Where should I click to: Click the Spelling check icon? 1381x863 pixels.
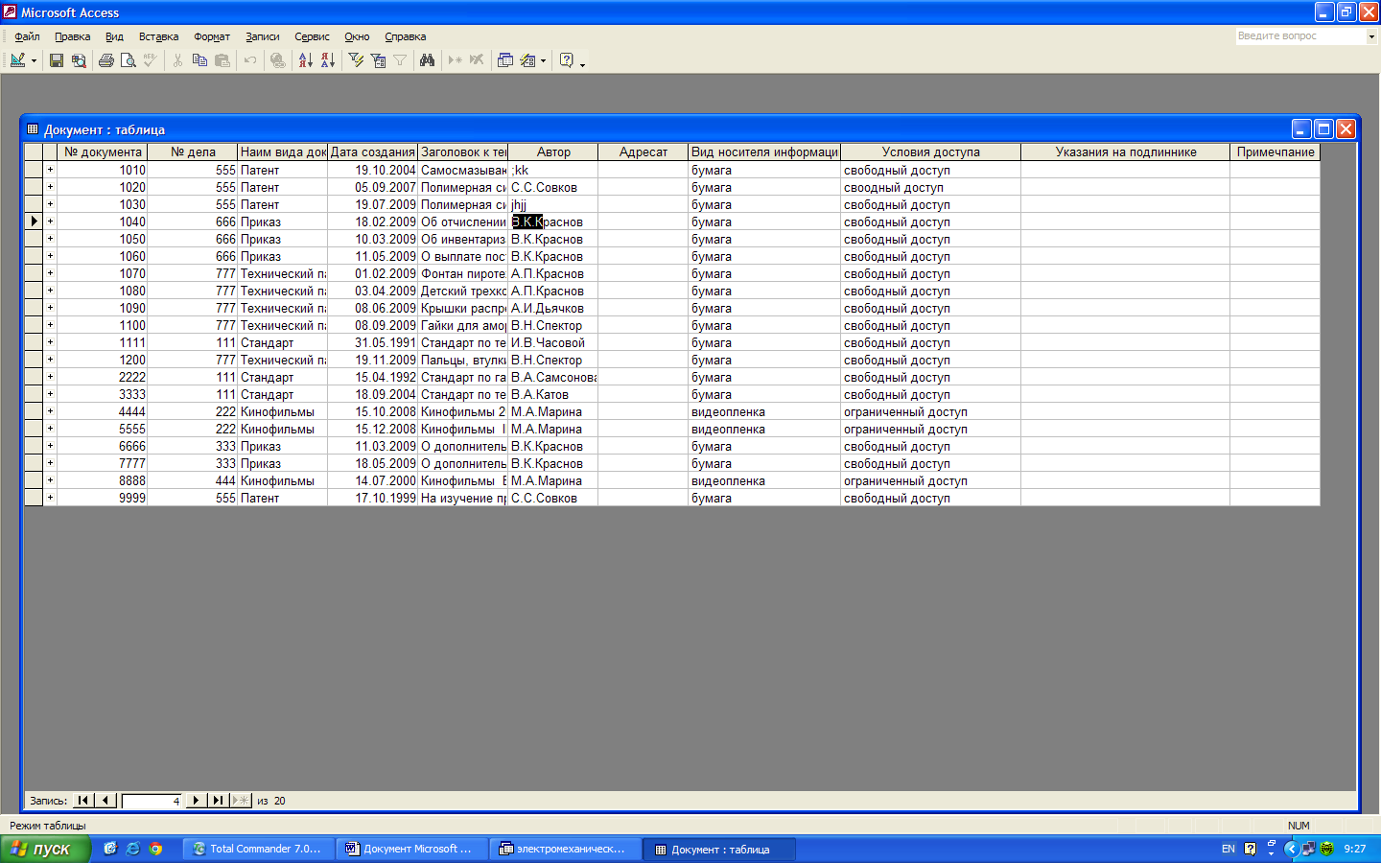(x=150, y=60)
